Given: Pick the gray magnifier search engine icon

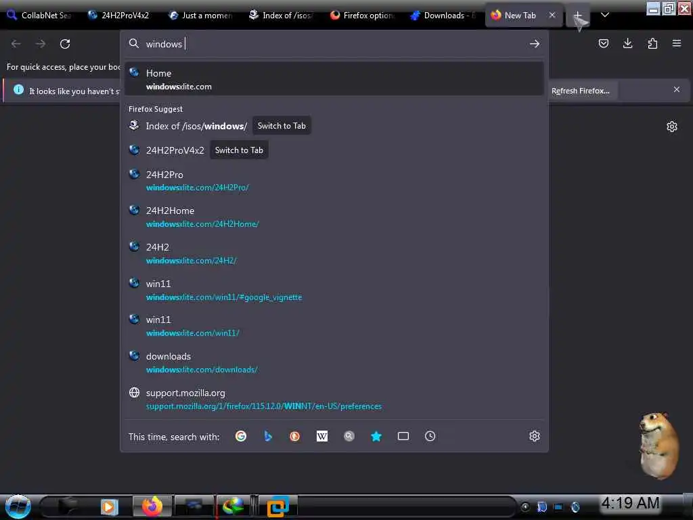Looking at the screenshot, I should tap(349, 437).
